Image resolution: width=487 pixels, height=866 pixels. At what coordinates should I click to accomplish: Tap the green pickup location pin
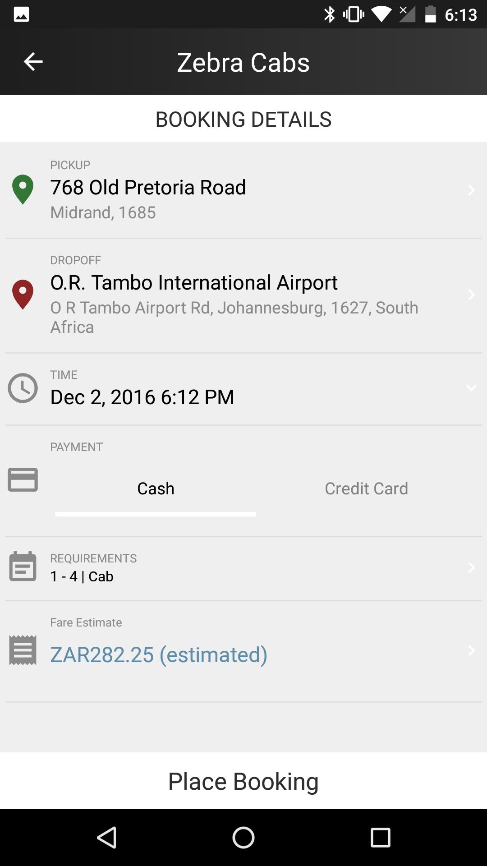23,189
